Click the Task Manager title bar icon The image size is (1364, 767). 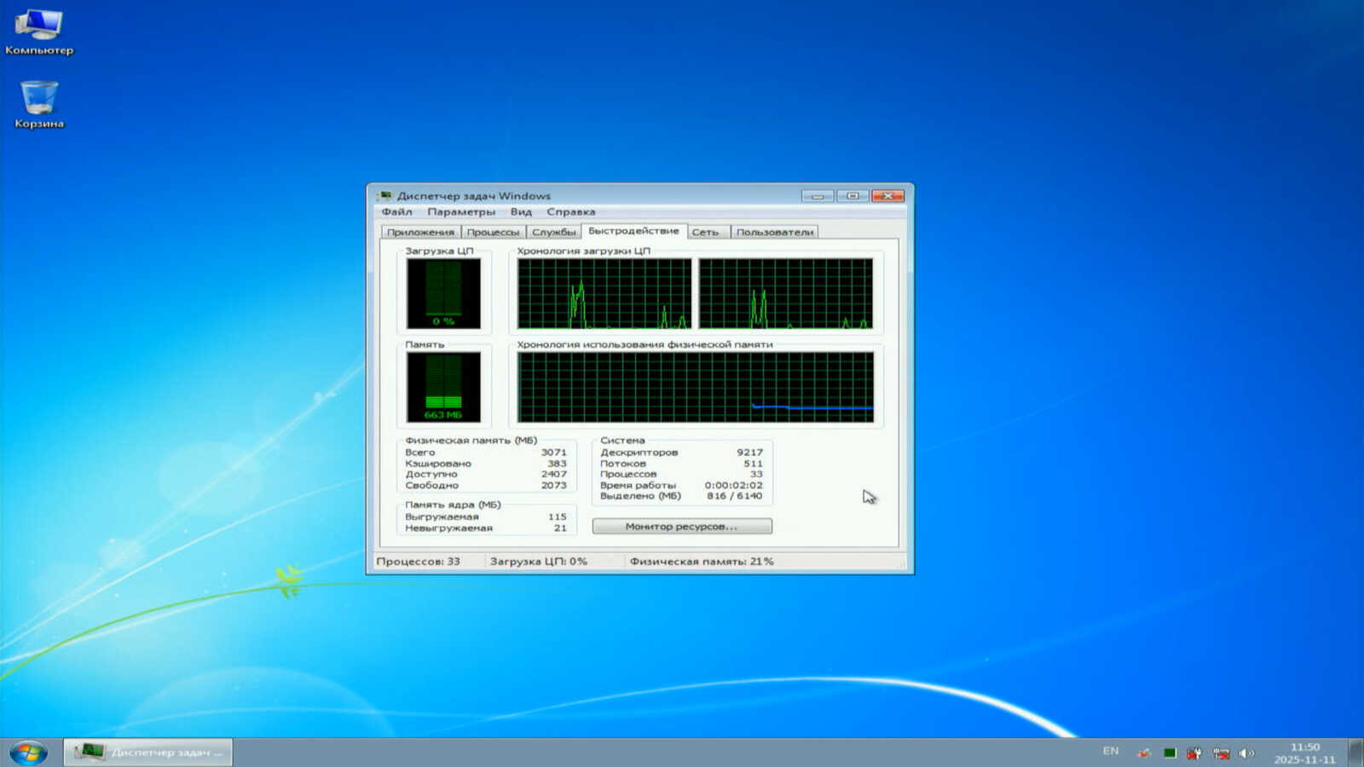point(384,196)
